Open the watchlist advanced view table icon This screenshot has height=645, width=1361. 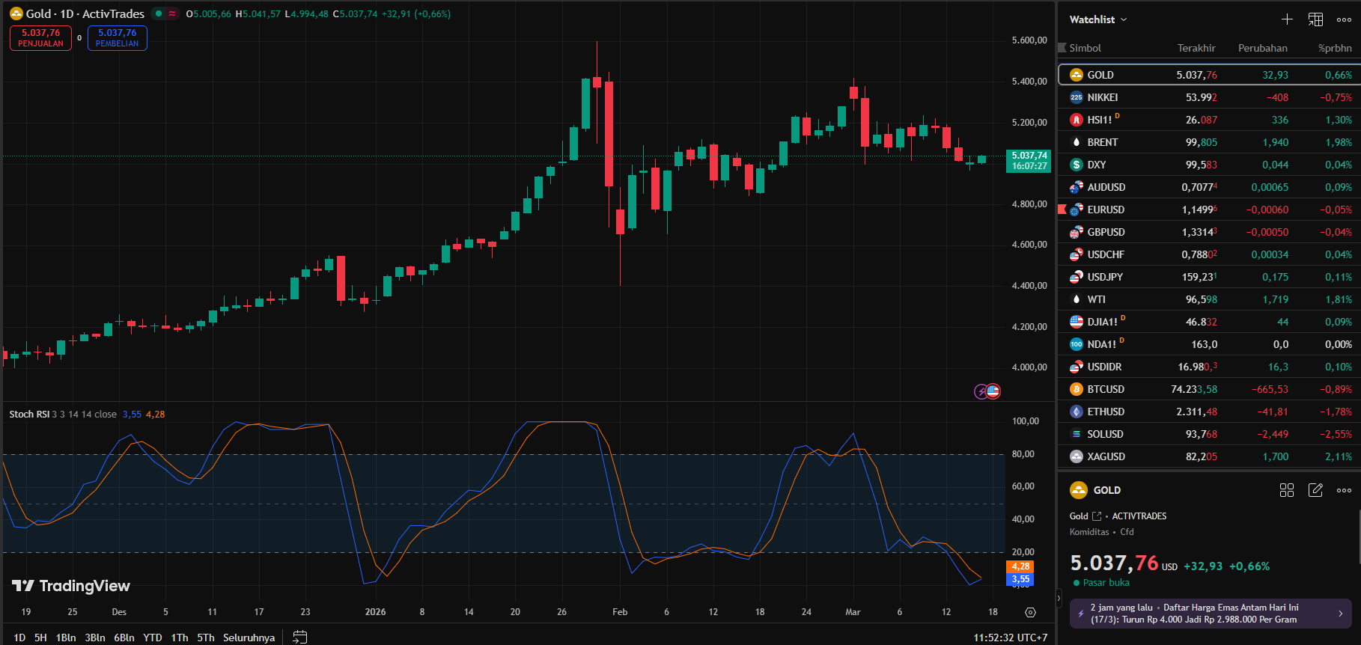pos(1315,19)
